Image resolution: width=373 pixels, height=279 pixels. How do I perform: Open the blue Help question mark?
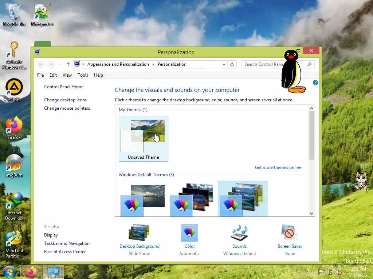(315, 82)
